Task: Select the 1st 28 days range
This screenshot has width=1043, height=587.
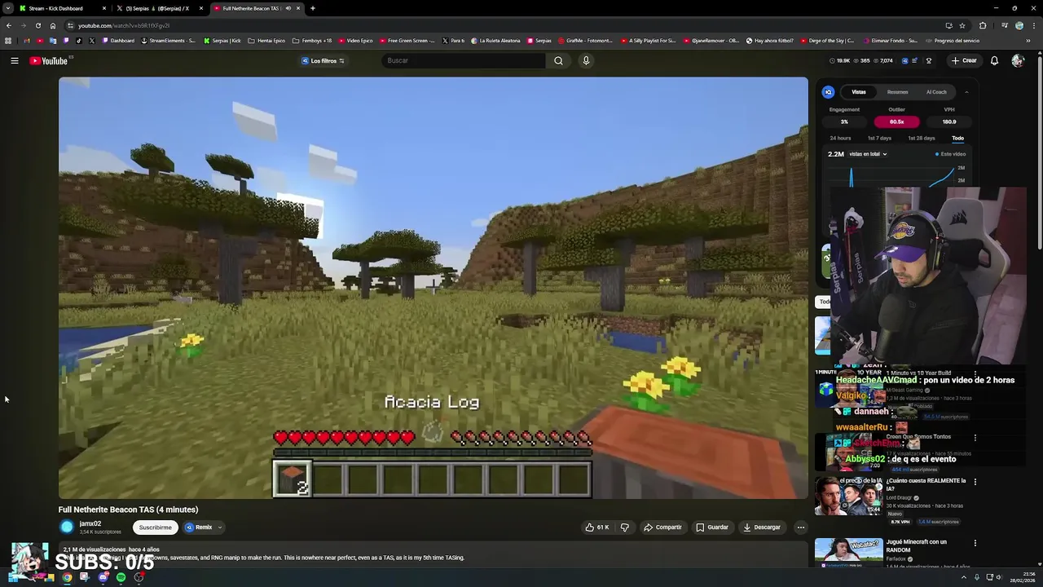Action: 922,138
